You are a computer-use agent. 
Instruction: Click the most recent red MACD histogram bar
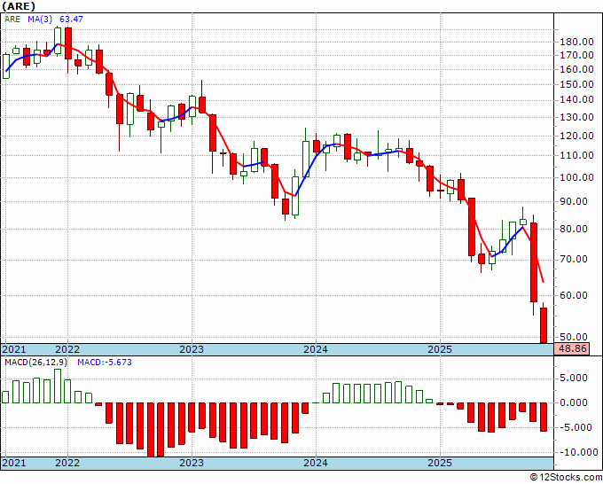click(544, 418)
